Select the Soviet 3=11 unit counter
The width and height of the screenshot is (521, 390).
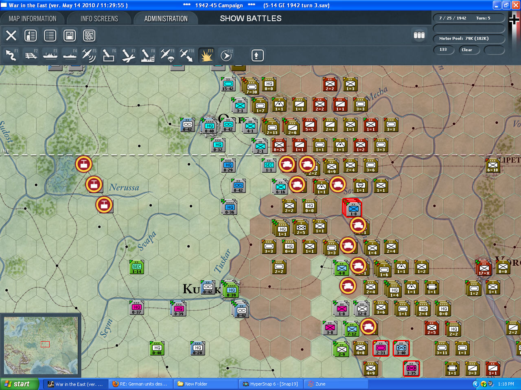coord(442,348)
